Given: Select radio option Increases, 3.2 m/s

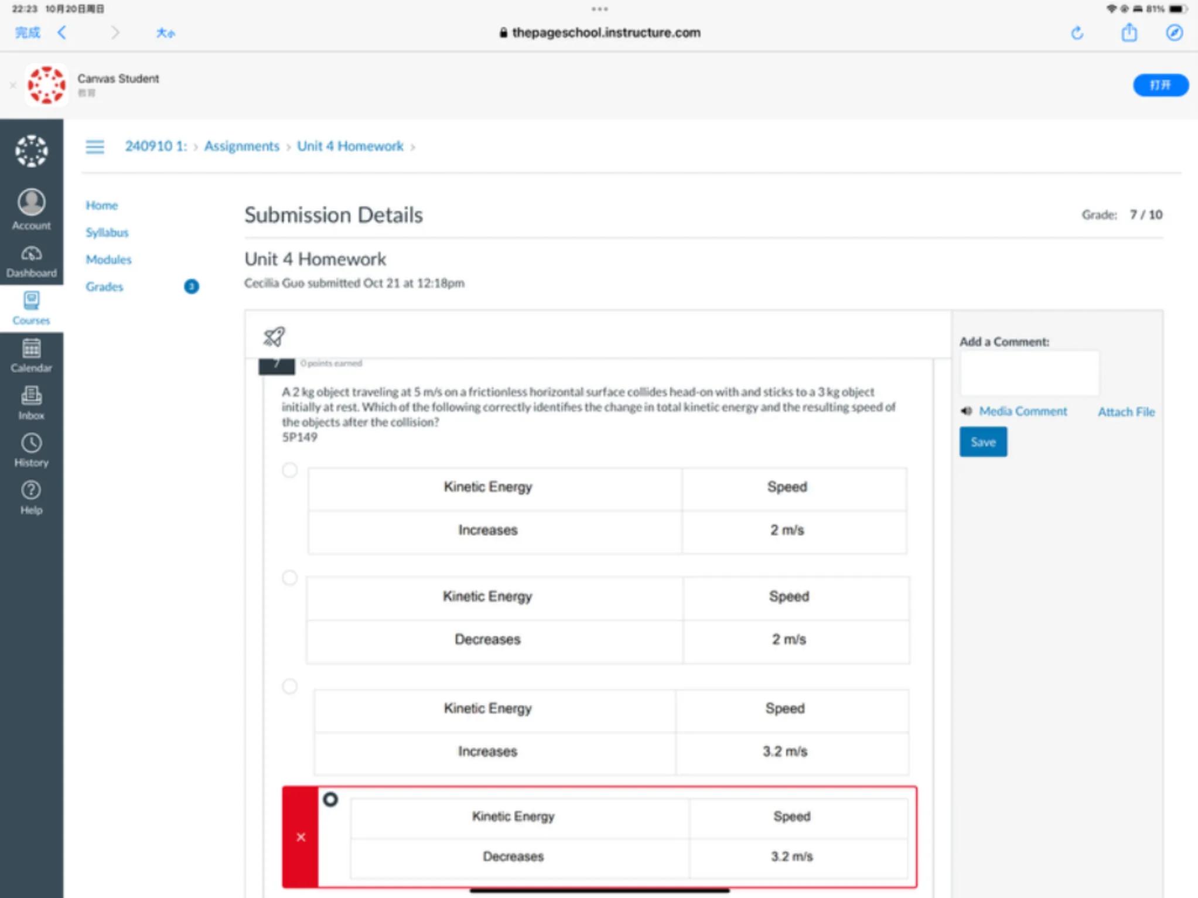Looking at the screenshot, I should pyautogui.click(x=289, y=686).
